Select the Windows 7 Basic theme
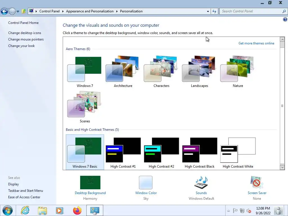This screenshot has height=216, width=288. coord(85,152)
